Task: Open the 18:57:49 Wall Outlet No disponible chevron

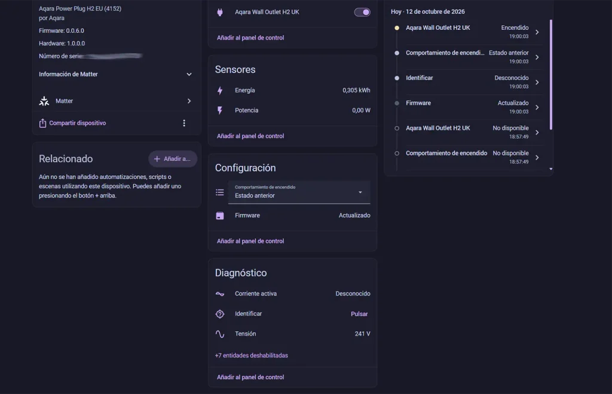Action: pos(537,132)
